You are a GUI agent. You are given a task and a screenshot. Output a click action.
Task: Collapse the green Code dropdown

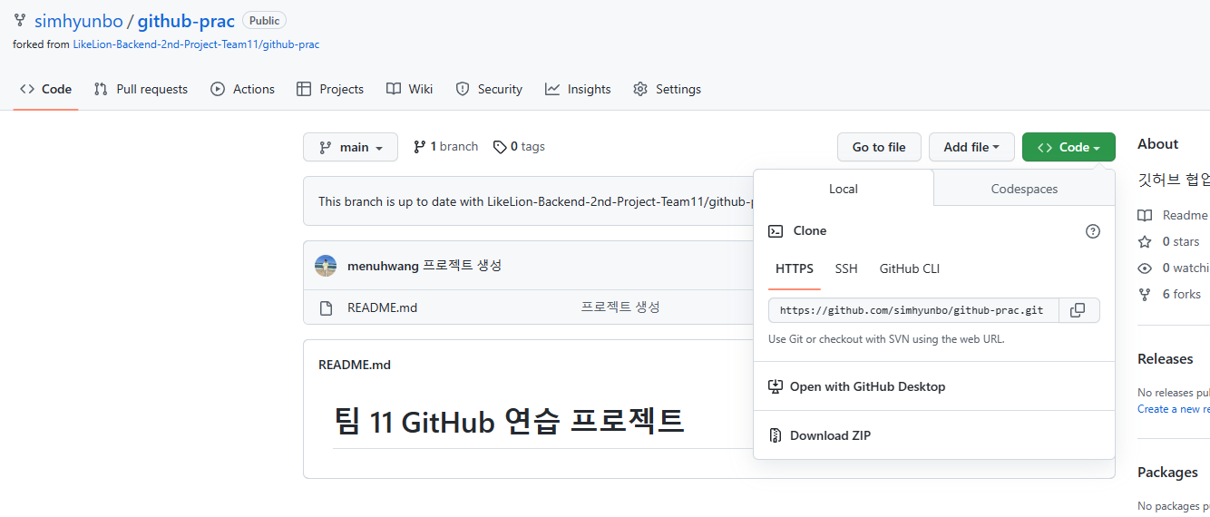coord(1069,147)
